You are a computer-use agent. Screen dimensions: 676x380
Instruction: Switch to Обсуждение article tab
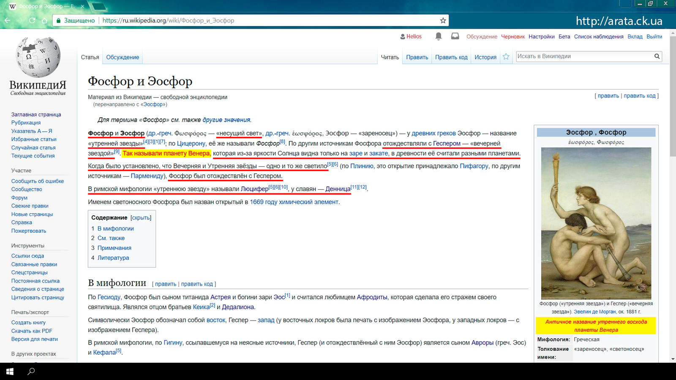(123, 57)
